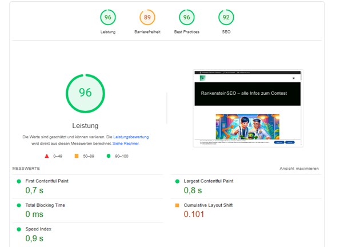
Task: Expand metrics with Ansicht maximieren
Action: coord(299,169)
